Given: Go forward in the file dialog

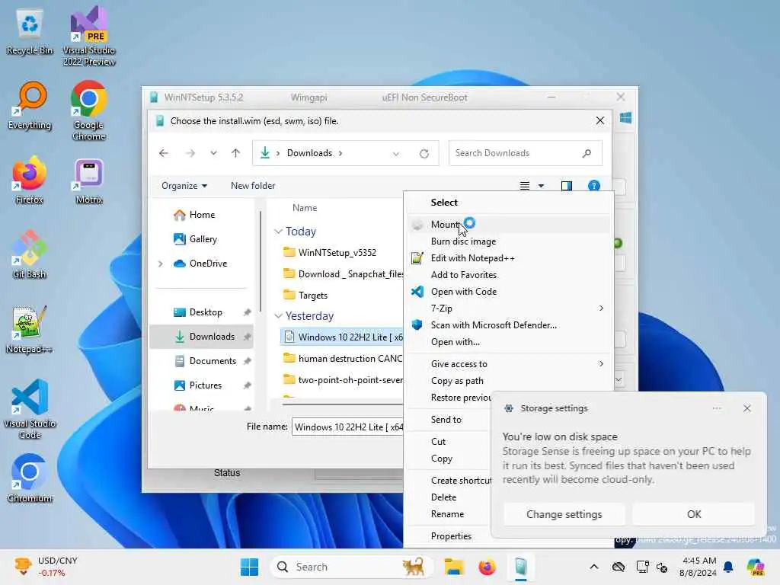Looking at the screenshot, I should tap(190, 153).
